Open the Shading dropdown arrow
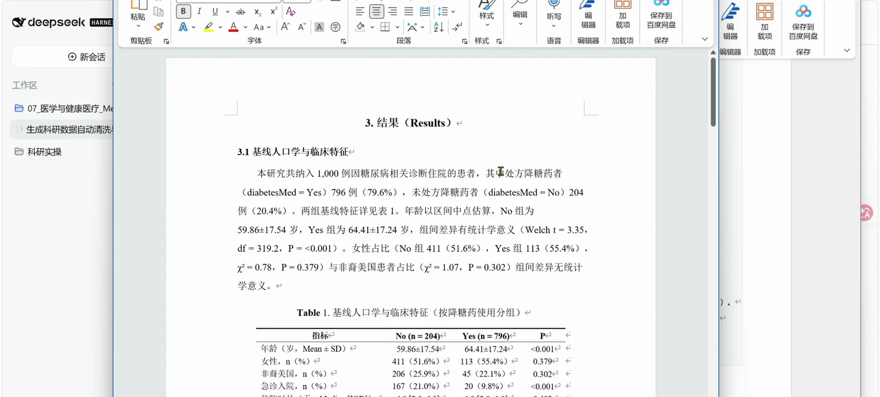 tap(372, 27)
